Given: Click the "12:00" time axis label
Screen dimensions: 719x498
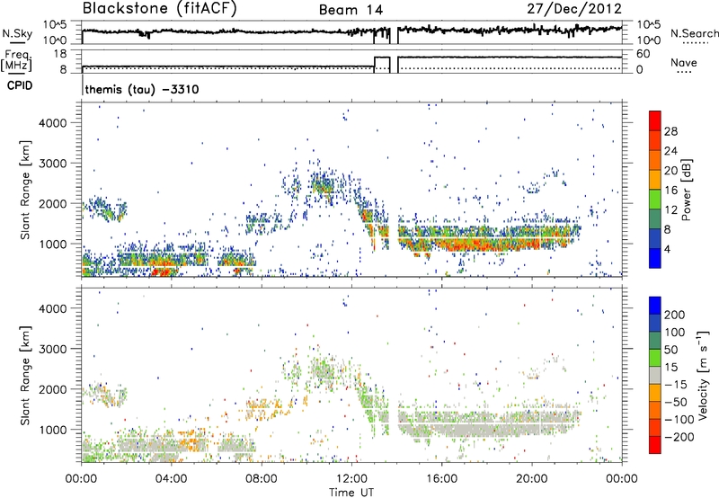Looking at the screenshot, I should click(351, 479).
